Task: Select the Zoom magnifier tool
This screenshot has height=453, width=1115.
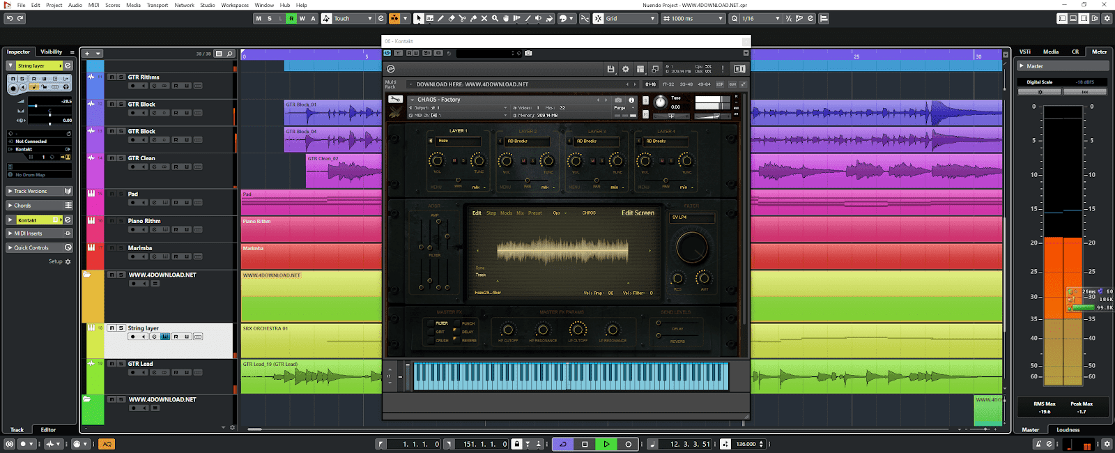Action: pyautogui.click(x=495, y=19)
